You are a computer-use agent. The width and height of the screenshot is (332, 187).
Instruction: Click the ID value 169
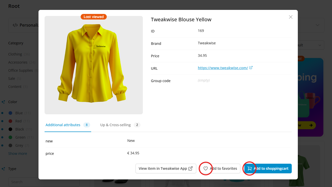(201, 31)
